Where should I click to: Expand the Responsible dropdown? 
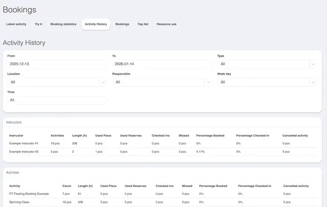[162, 82]
